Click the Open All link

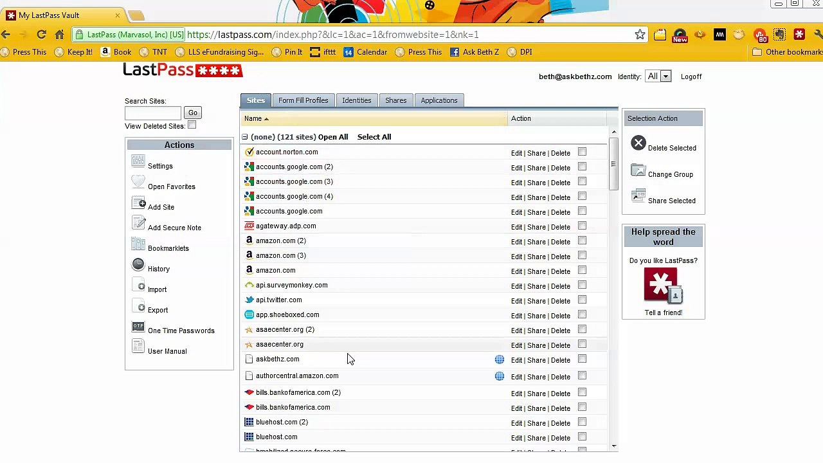[x=333, y=137]
